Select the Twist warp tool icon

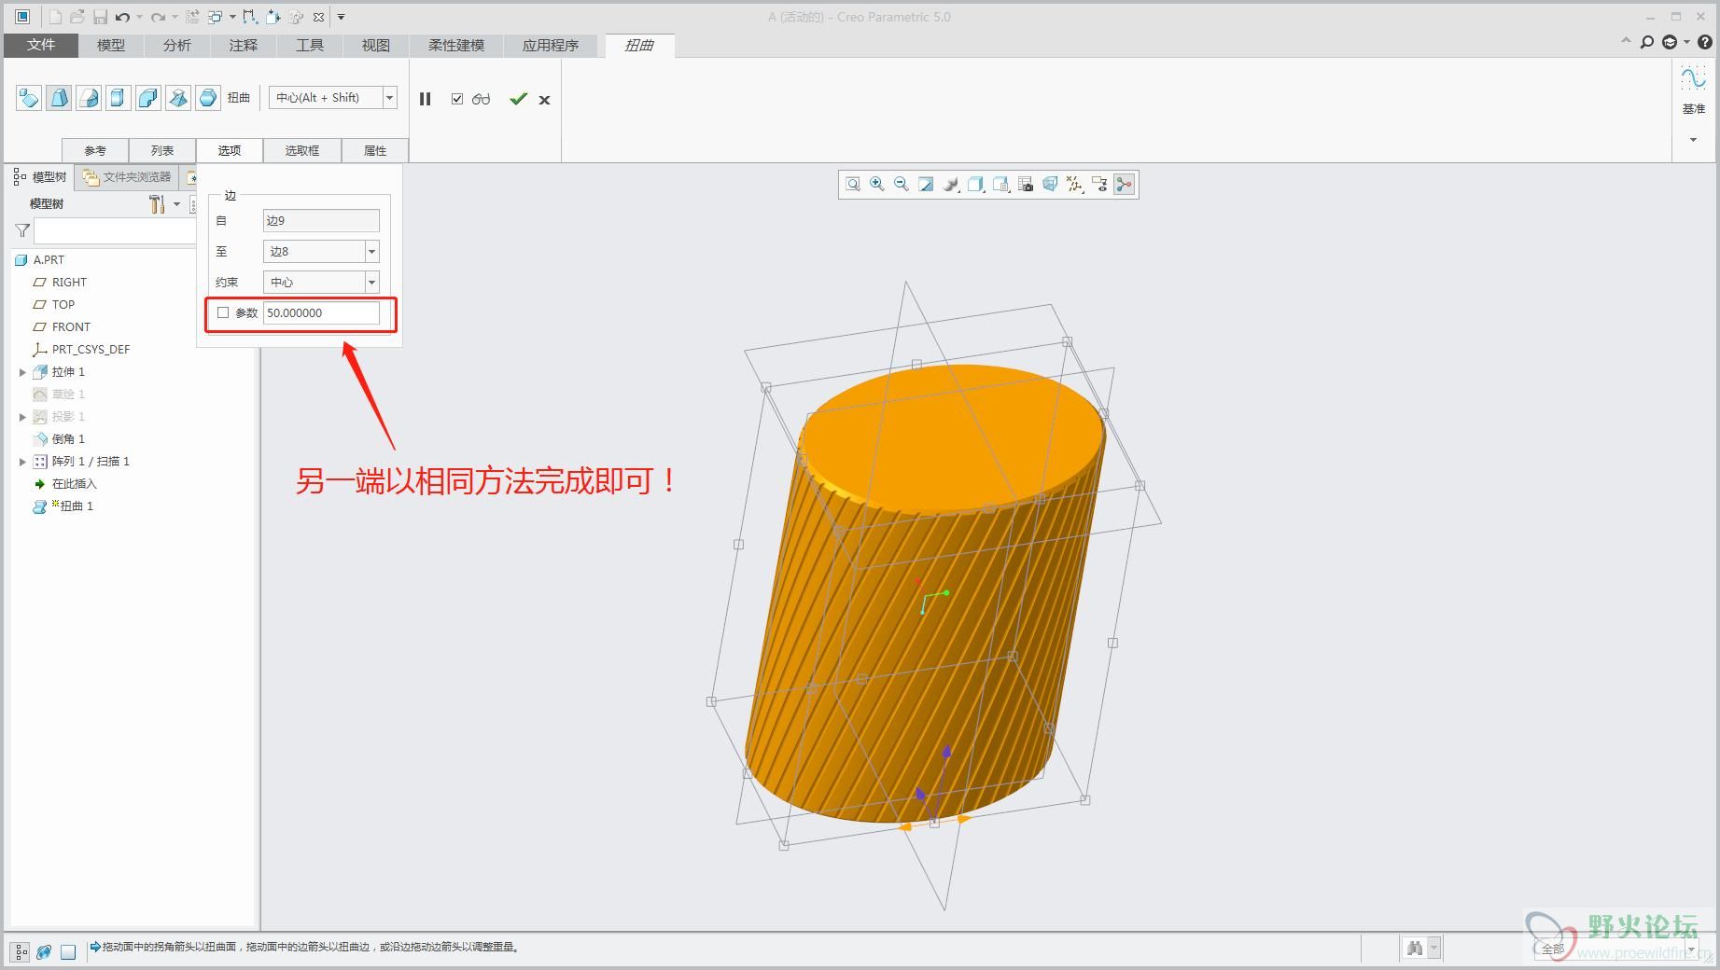[x=178, y=98]
